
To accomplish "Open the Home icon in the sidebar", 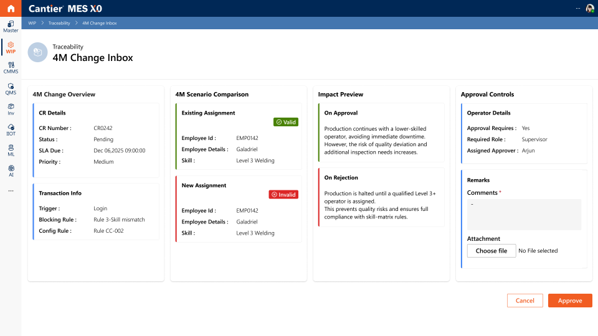I will [x=11, y=8].
